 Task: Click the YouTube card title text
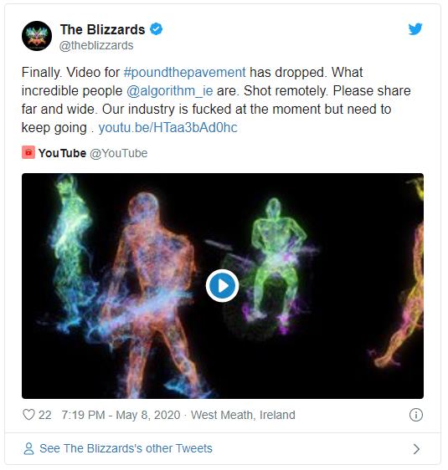(63, 153)
